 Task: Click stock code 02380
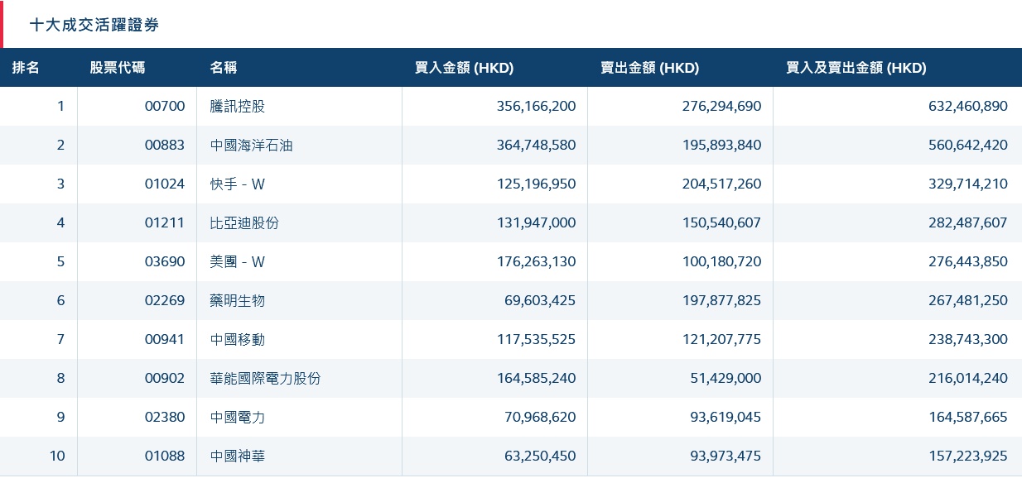(x=165, y=417)
